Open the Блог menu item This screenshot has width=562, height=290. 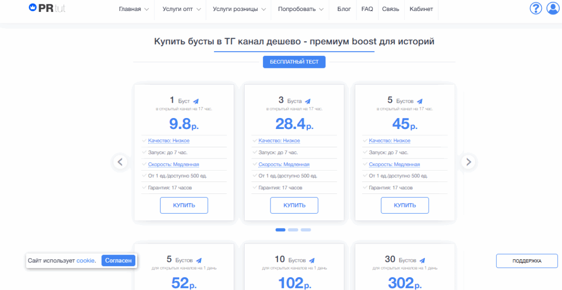344,9
